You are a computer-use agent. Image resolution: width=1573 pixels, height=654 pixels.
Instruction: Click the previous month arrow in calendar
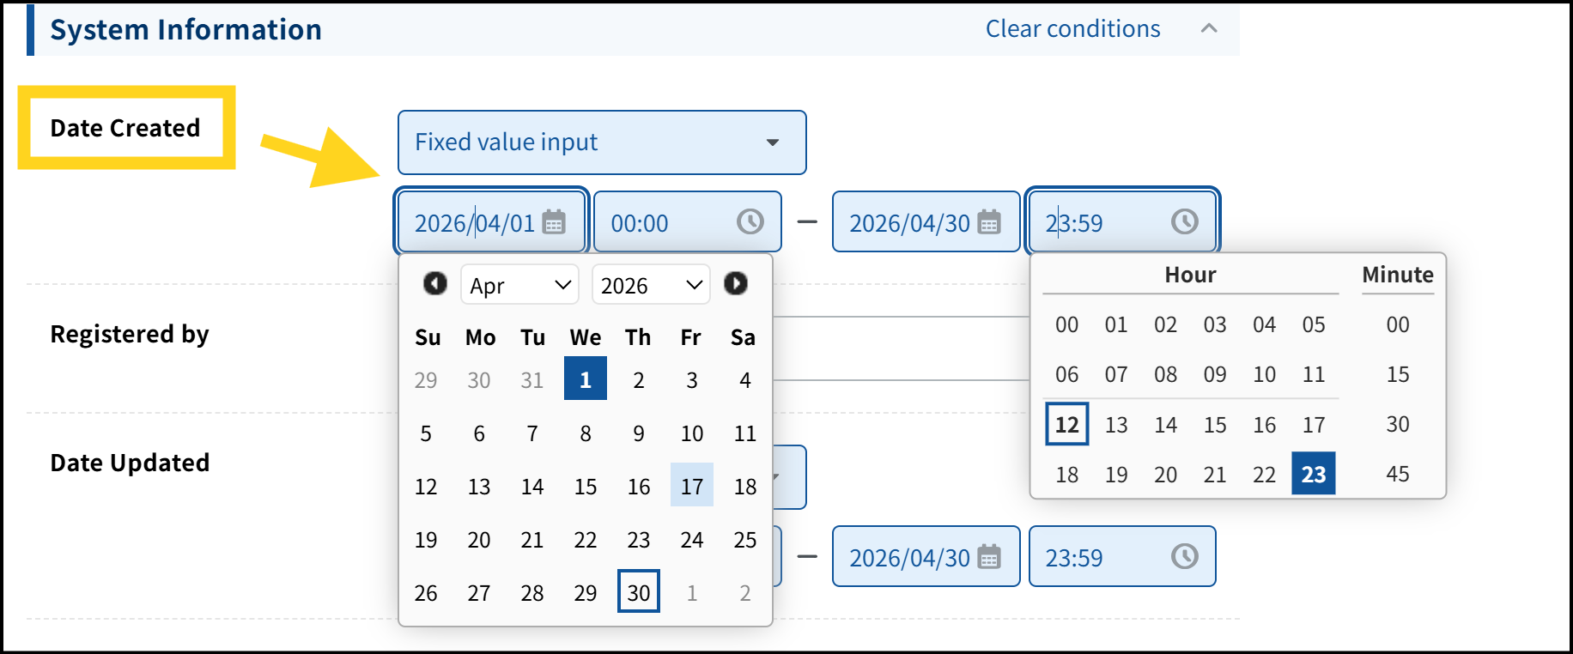435,283
